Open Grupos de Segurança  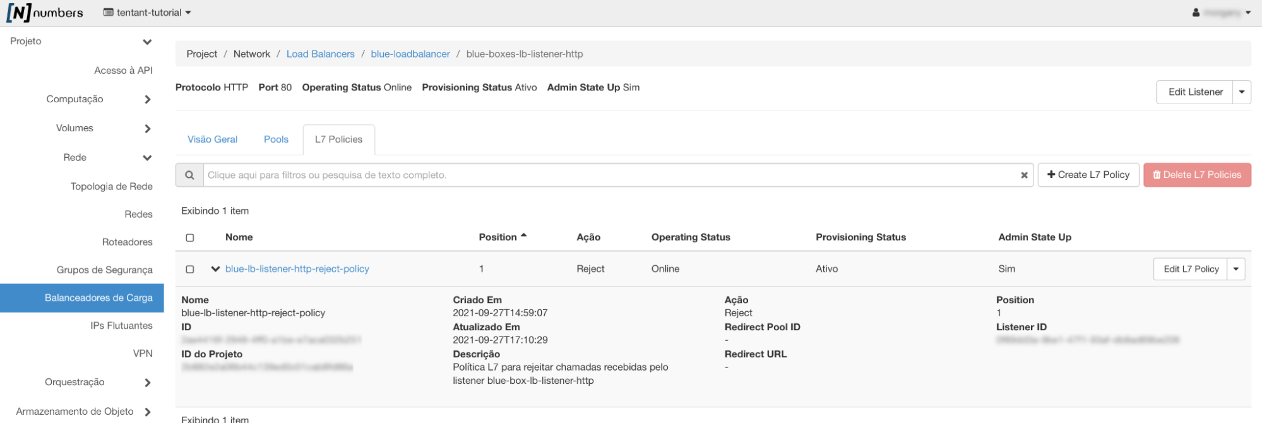click(x=104, y=270)
